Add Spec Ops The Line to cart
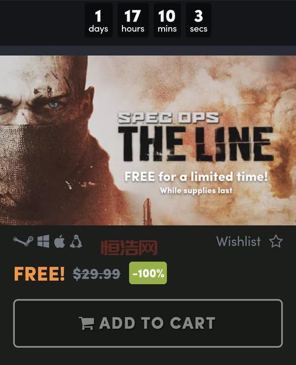The height and width of the screenshot is (365, 296). pyautogui.click(x=148, y=323)
